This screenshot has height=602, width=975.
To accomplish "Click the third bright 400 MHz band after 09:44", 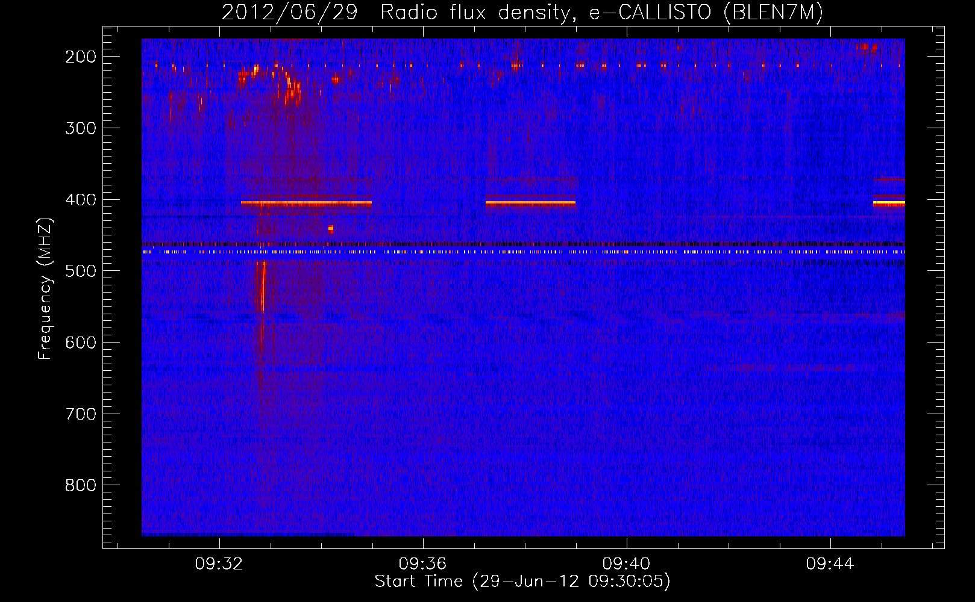I will point(889,203).
